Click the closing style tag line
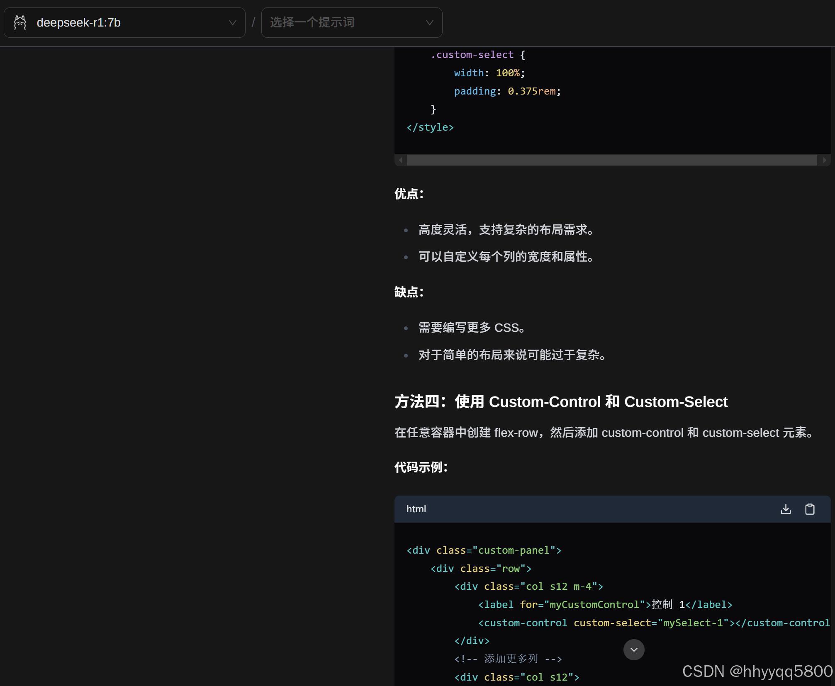The image size is (835, 686). coord(430,127)
